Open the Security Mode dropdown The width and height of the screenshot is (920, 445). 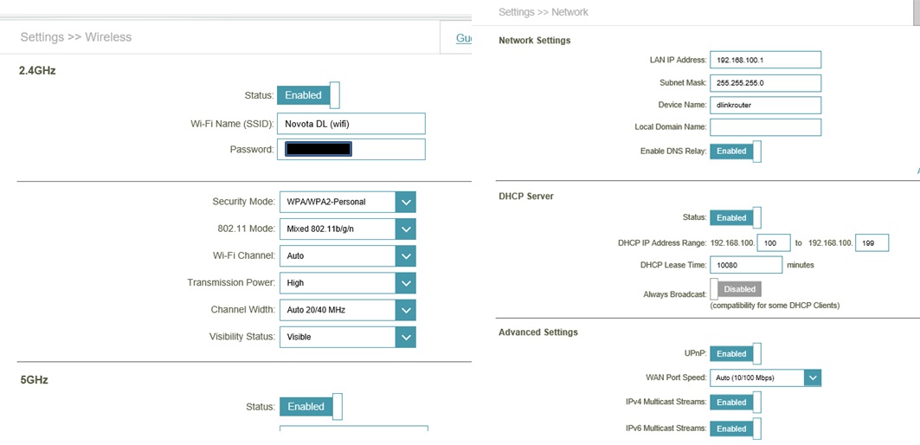point(347,202)
